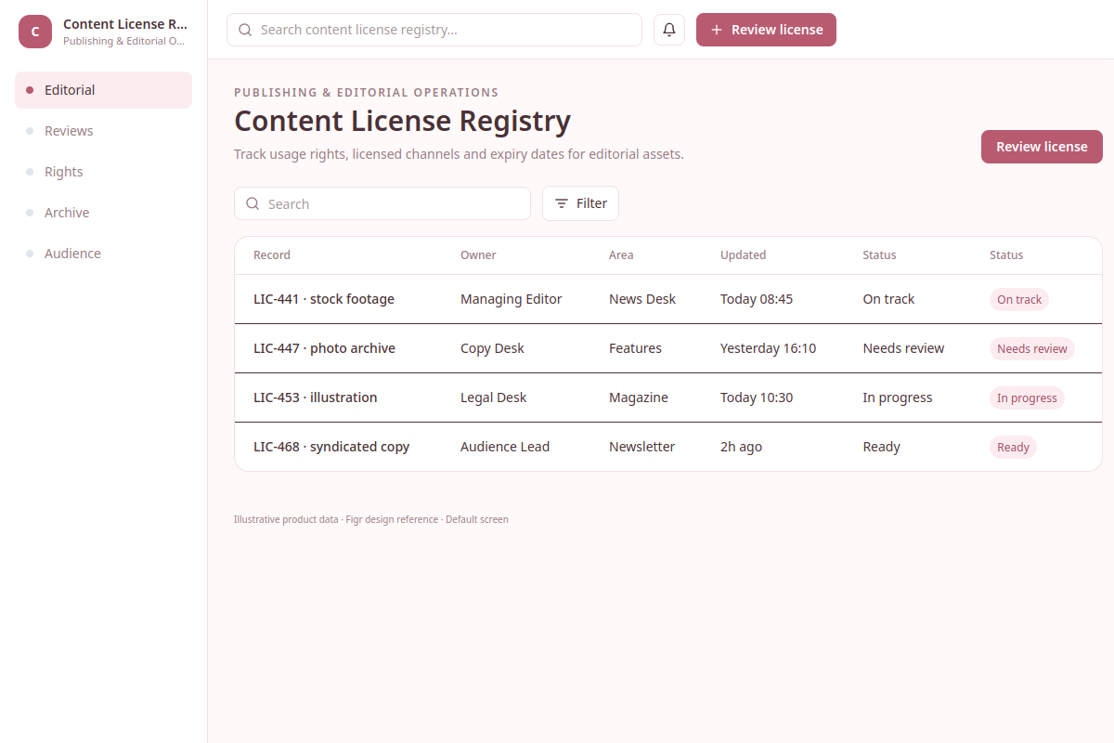Click the Magazine area cell
This screenshot has height=743, width=1114.
click(x=639, y=398)
